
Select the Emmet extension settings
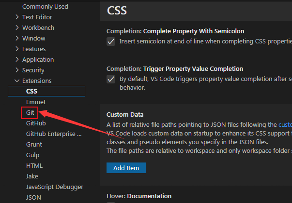(36, 102)
